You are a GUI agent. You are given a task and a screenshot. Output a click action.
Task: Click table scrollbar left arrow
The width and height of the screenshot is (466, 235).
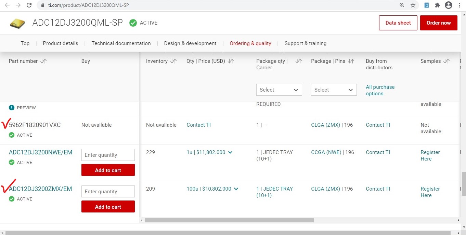(x=142, y=220)
